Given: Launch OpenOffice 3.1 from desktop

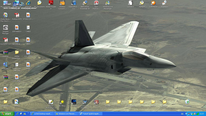Looking at the screenshot, I should tap(74, 3).
